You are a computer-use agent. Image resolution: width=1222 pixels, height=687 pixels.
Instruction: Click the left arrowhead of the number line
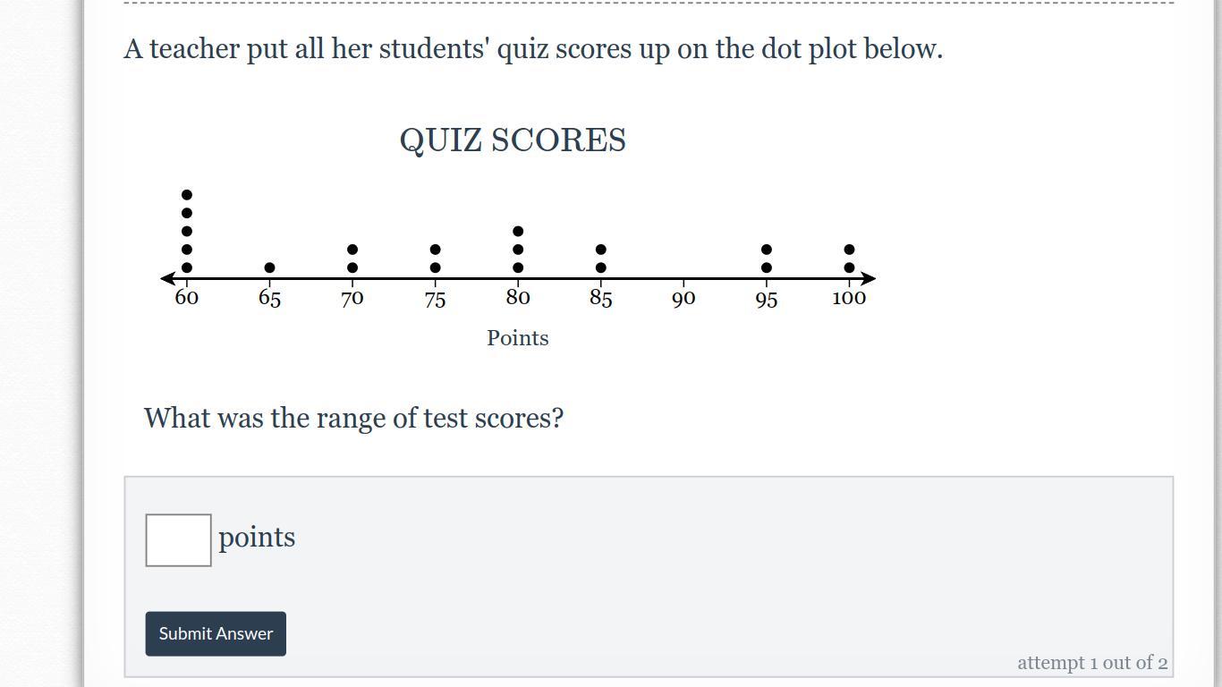[167, 279]
